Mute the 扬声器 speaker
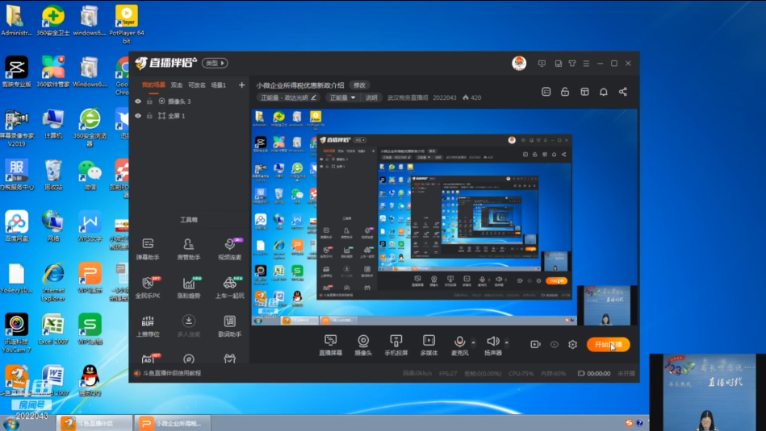 click(493, 345)
